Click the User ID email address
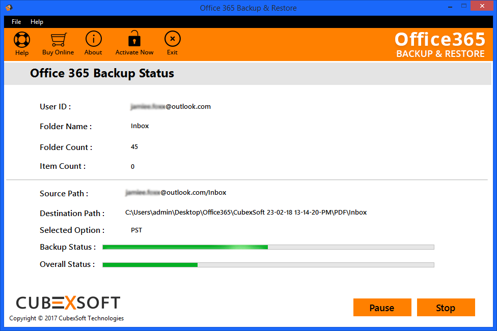This screenshot has height=331, width=497. pos(171,106)
